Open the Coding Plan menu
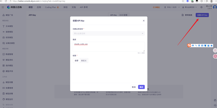The image size is (217, 108). pyautogui.click(x=52, y=7)
